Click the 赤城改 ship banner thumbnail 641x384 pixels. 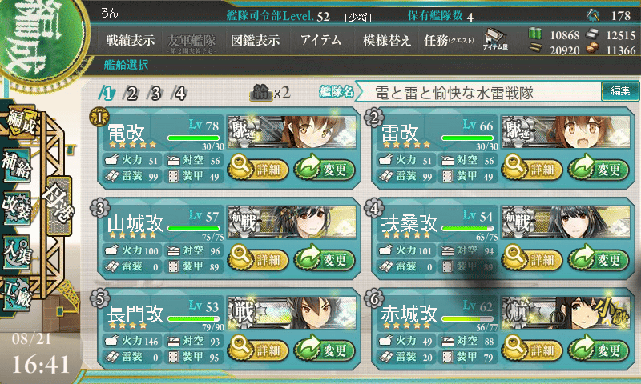pos(566,314)
